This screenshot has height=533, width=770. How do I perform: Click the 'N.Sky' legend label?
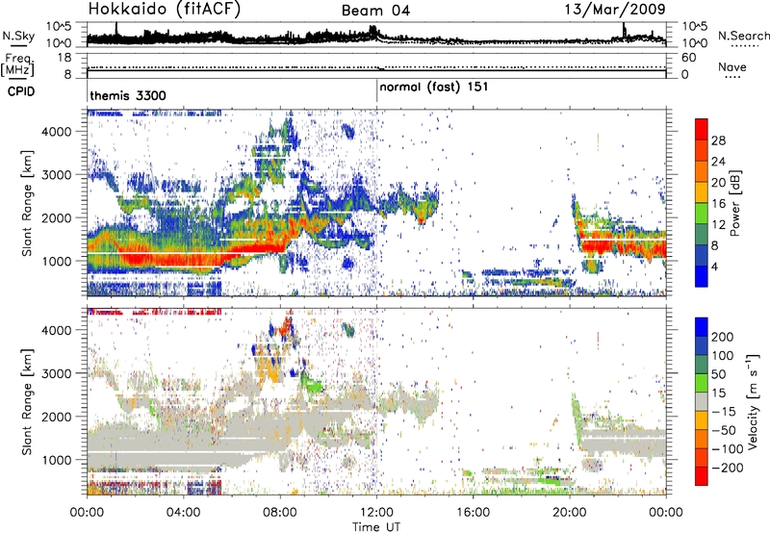pyautogui.click(x=18, y=36)
